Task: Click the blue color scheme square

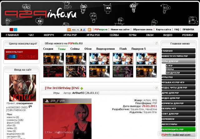Action: (x=15, y=30)
